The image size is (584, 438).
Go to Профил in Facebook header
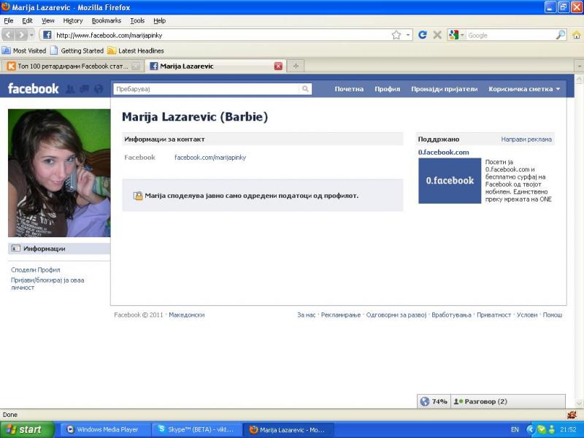click(388, 89)
